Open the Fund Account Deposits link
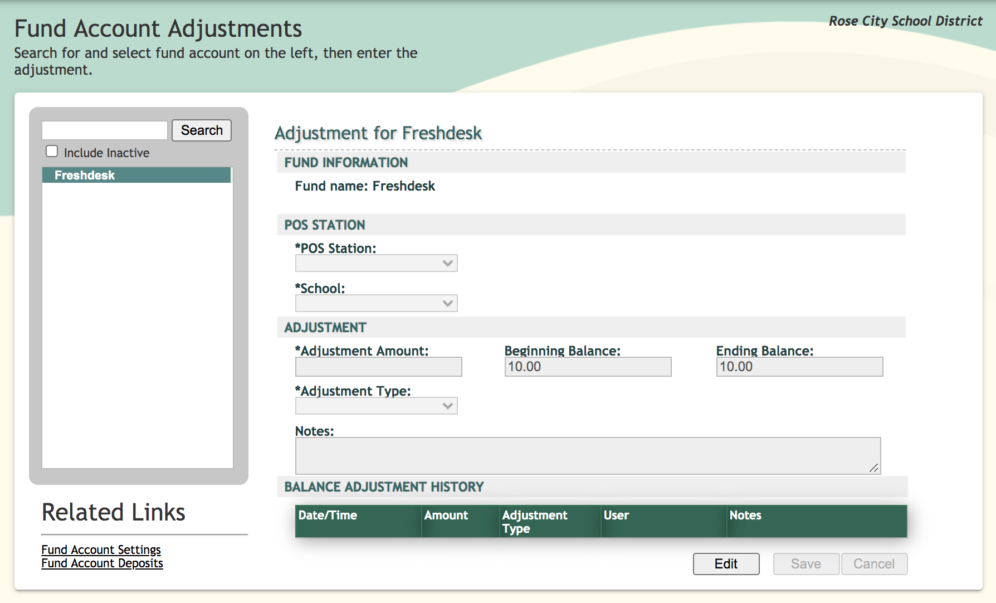Screen dimensions: 996x603 point(102,563)
